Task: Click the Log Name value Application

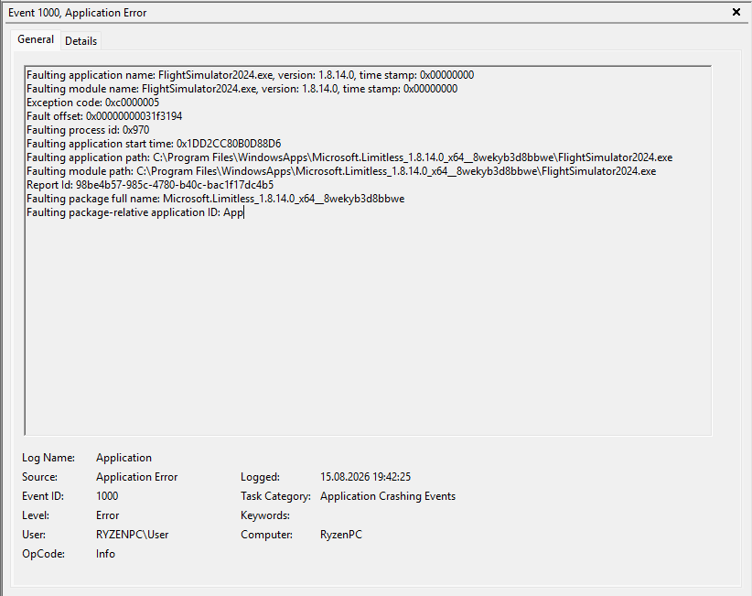Action: click(124, 458)
